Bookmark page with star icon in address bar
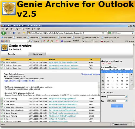The width and height of the screenshot is (135, 129). (103, 33)
